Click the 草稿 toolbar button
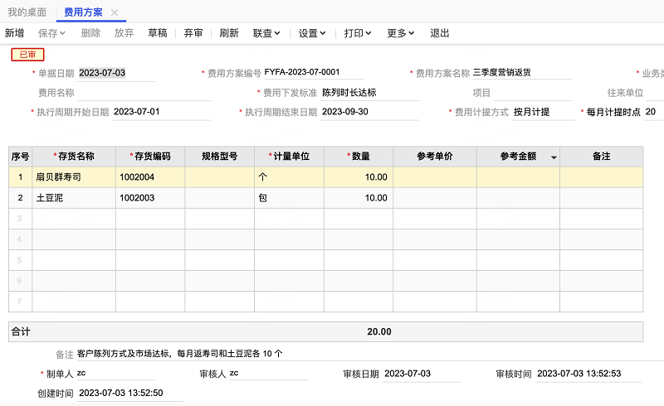 158,33
